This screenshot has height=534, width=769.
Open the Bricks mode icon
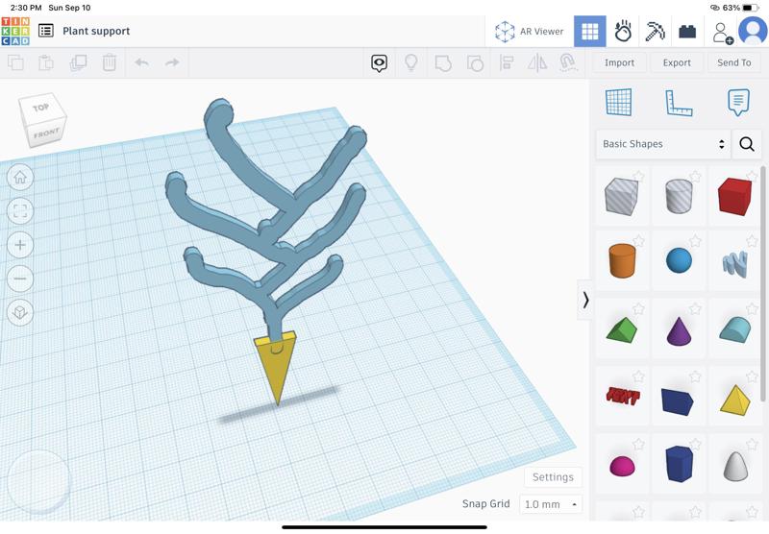click(x=687, y=32)
